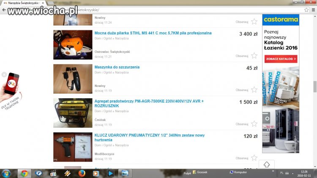Screen dimensions: 317x178
Task: Open the blue play-arrow taskbar icon
Action: click(110, 173)
